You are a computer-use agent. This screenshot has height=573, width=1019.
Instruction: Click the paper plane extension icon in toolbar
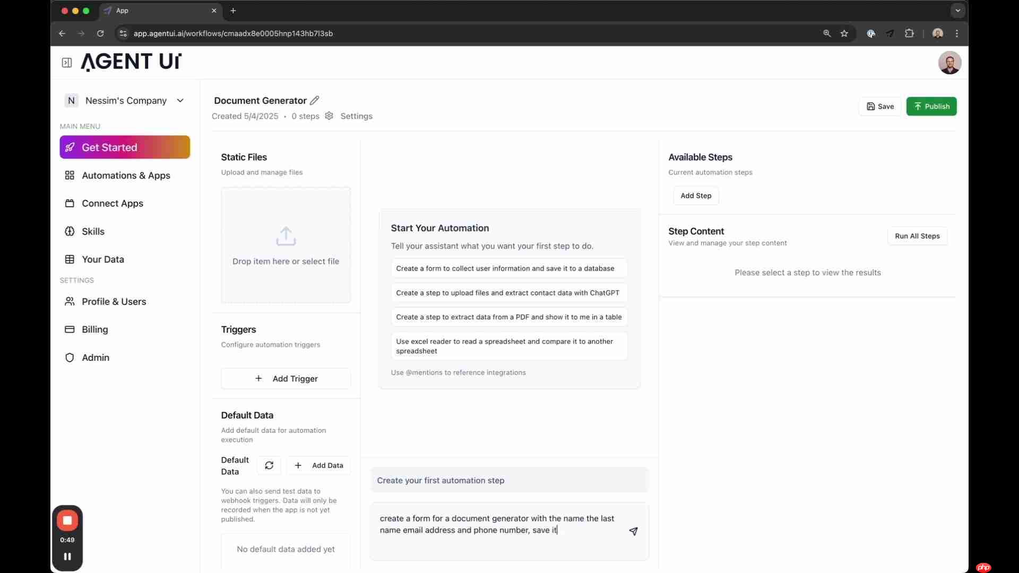[x=890, y=33]
